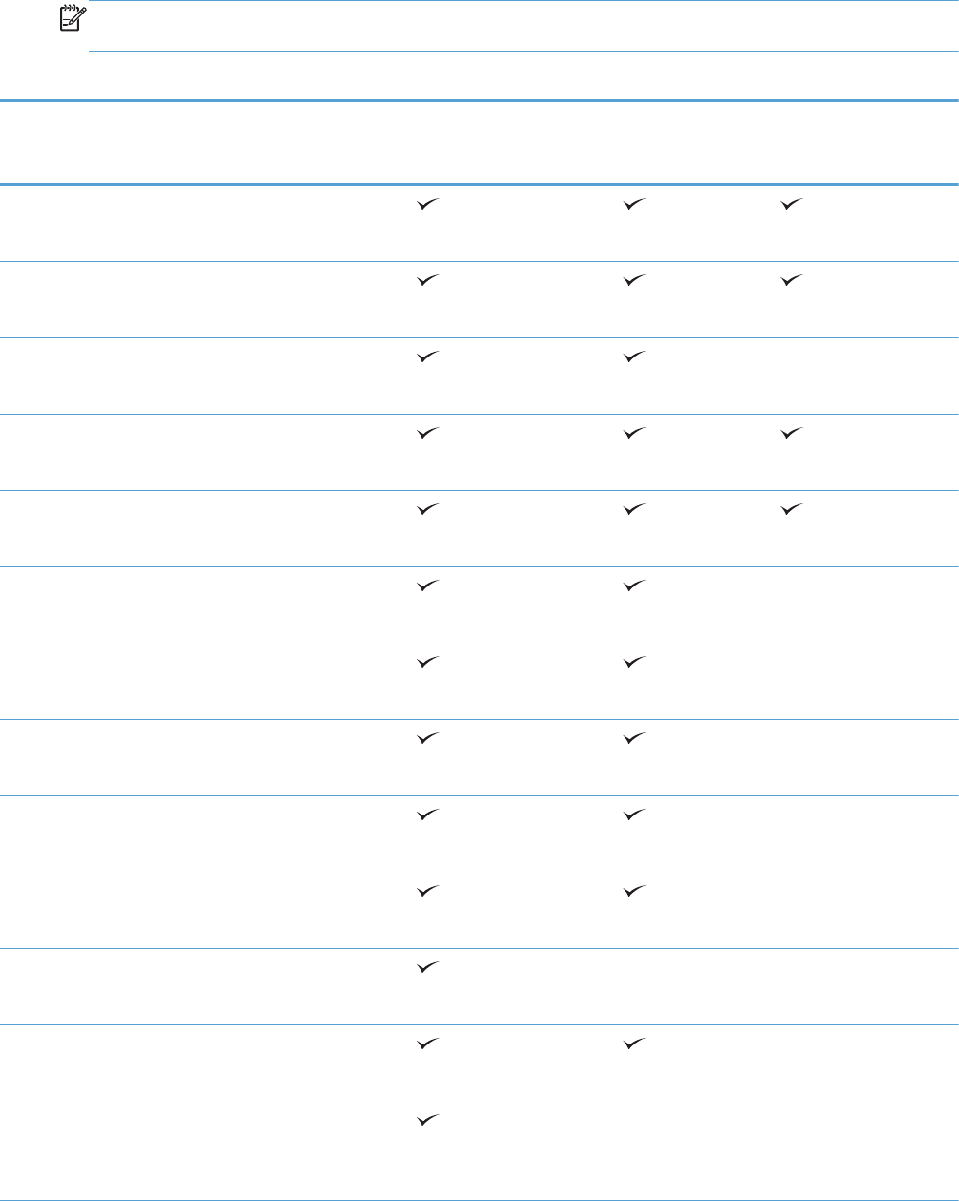Click fourth row's checkmark in third column
The image size is (959, 1201).
tap(791, 434)
